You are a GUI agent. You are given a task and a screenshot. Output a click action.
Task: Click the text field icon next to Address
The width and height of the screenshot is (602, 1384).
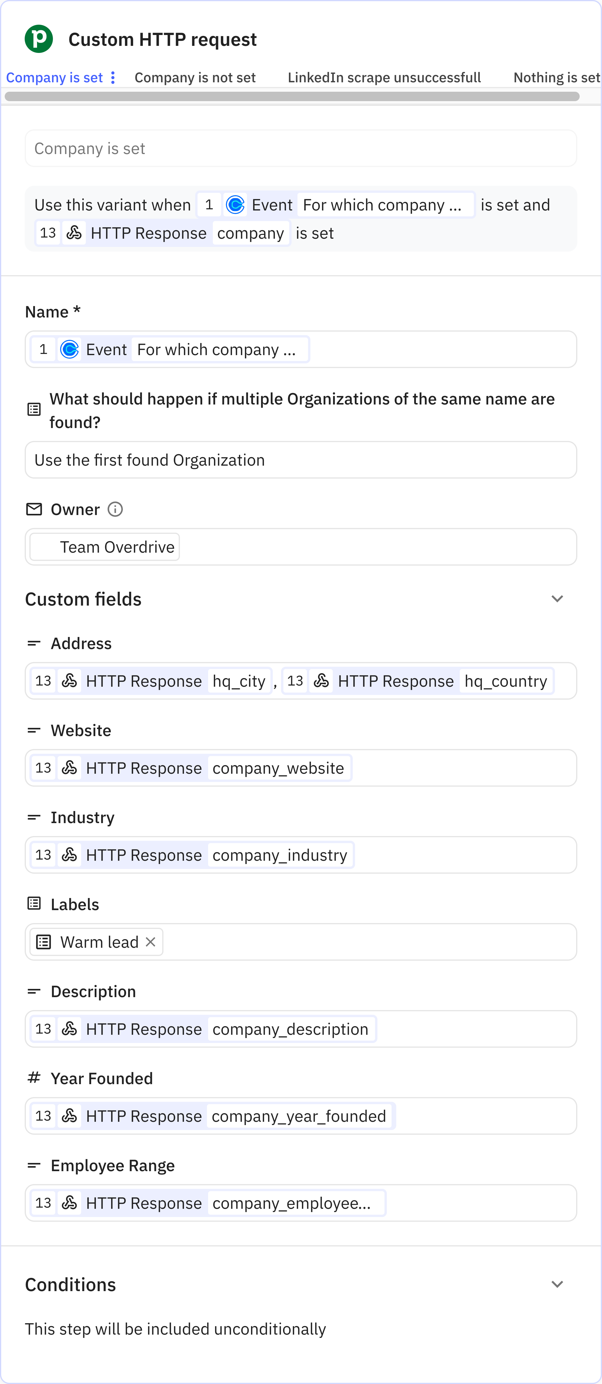click(34, 643)
